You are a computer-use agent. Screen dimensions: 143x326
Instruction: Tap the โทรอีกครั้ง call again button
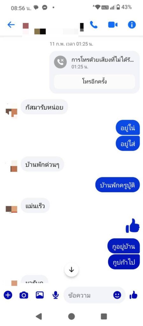coord(95,81)
